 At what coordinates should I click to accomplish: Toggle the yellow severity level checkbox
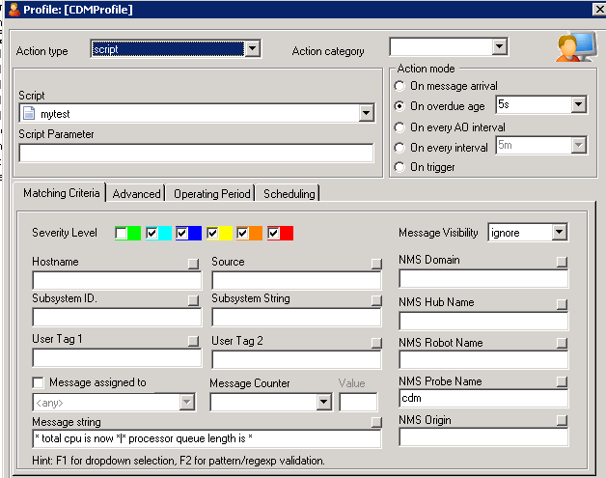pos(212,233)
